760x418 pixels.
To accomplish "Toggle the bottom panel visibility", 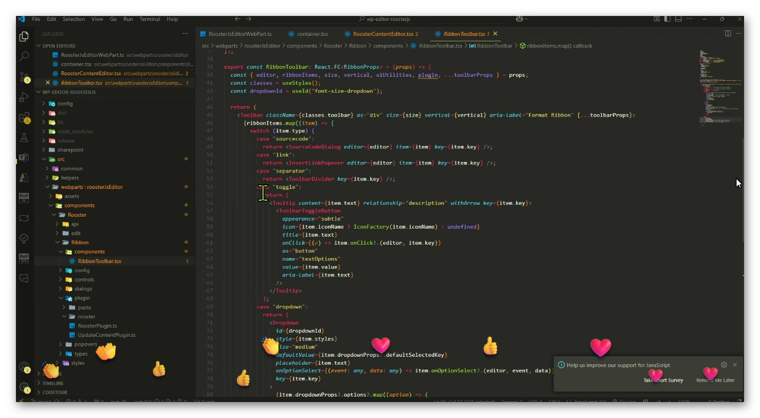I will [678, 19].
